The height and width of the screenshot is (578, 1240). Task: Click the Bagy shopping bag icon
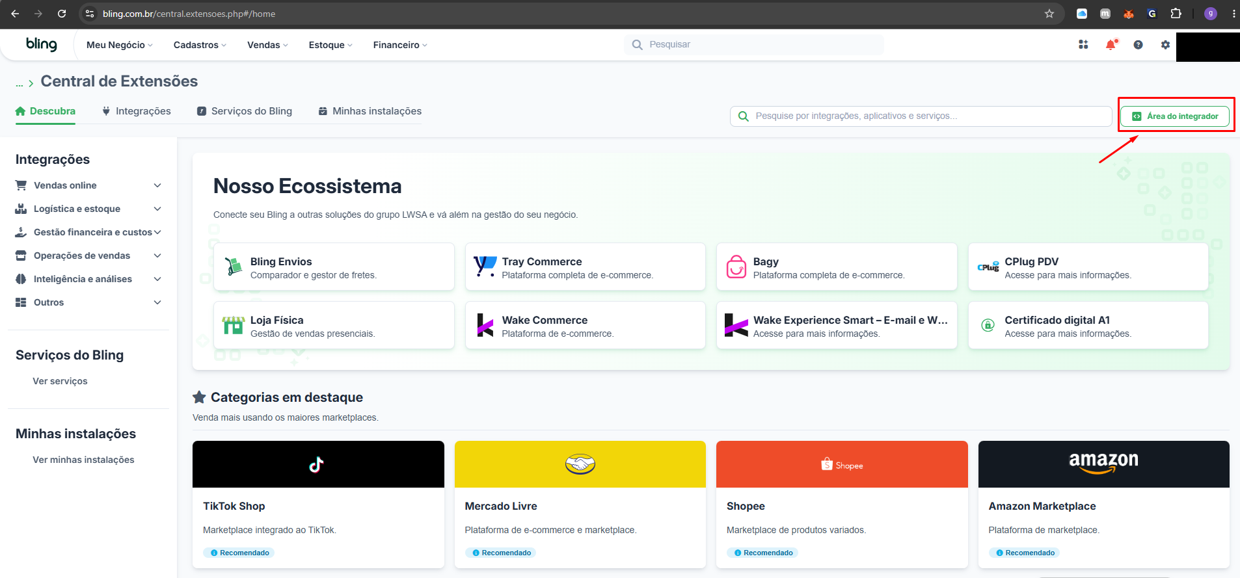(x=736, y=267)
